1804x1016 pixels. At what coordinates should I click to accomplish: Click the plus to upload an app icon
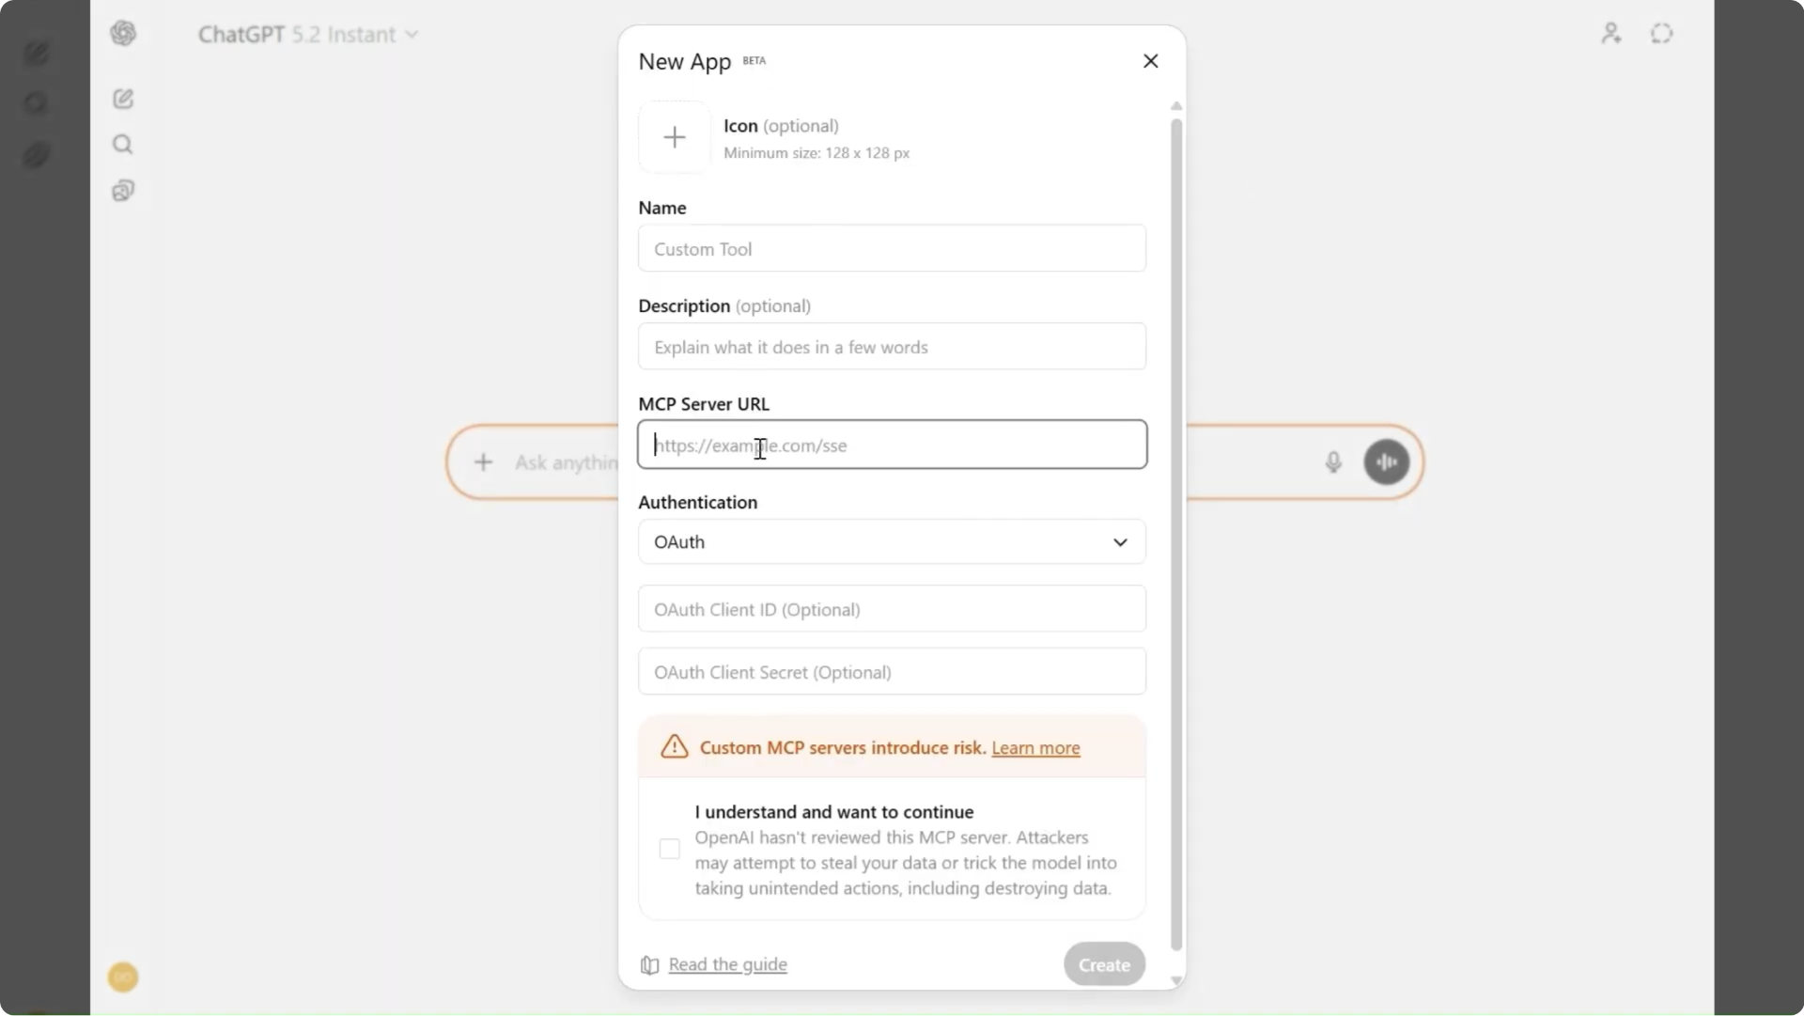[674, 136]
